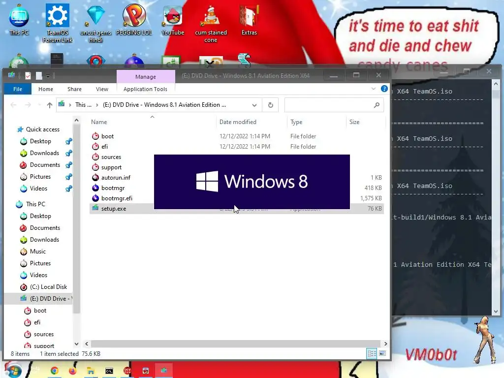
Task: Click console window scroll down arrow
Action: 496,311
